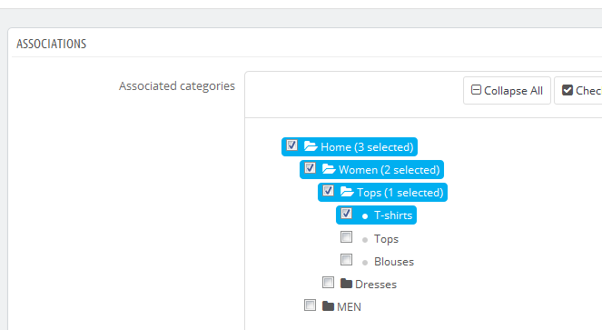Viewport: 602px width, 330px height.
Task: Click the open folder icon beside Women
Action: [329, 169]
